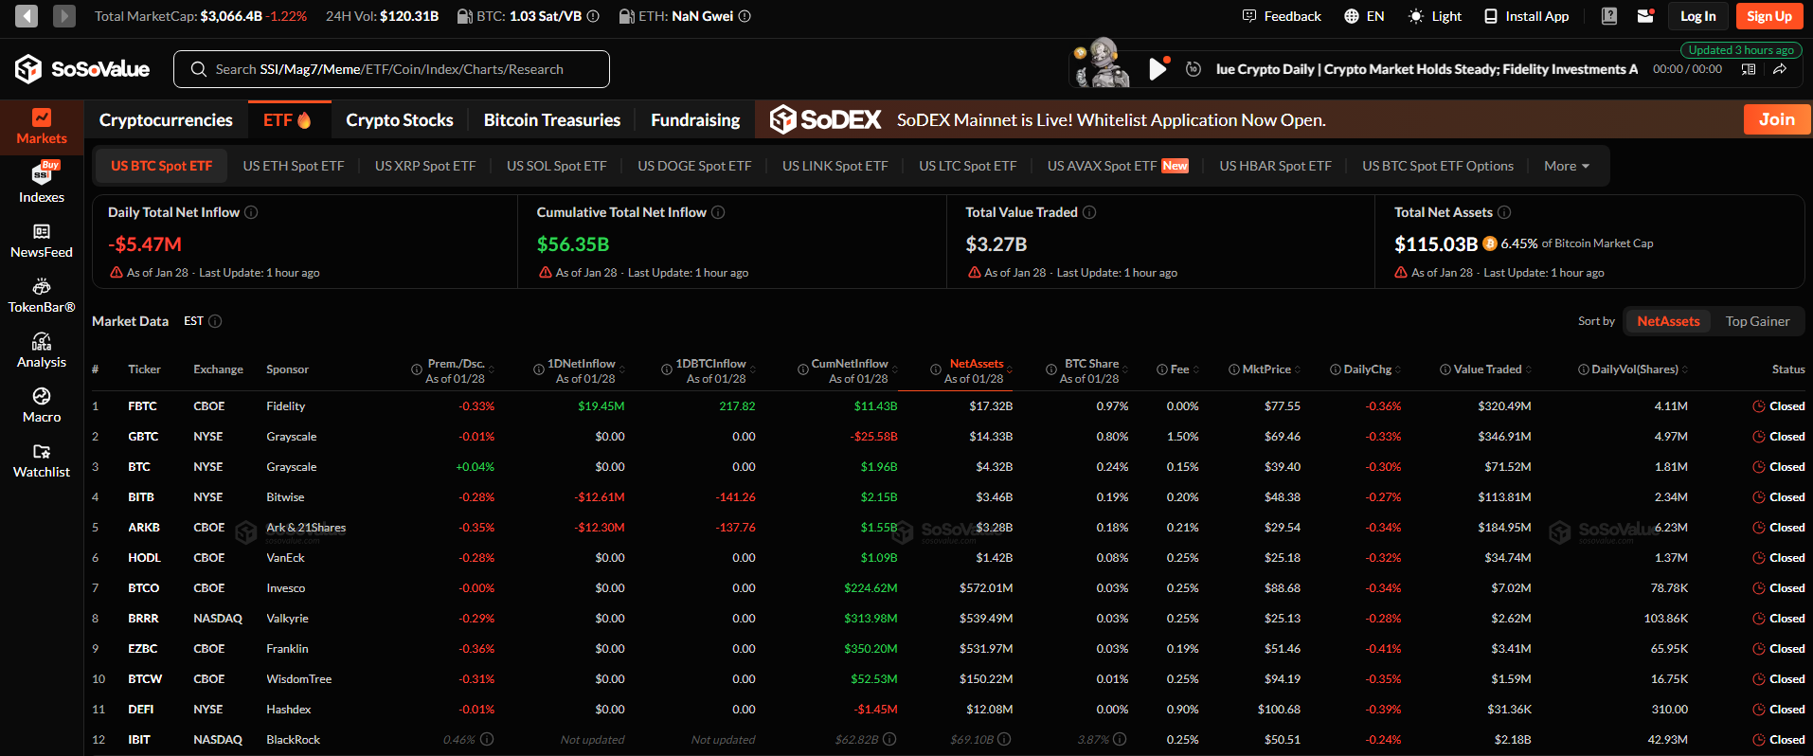1813x756 pixels.
Task: Go to Macro in the sidebar
Action: 42,405
